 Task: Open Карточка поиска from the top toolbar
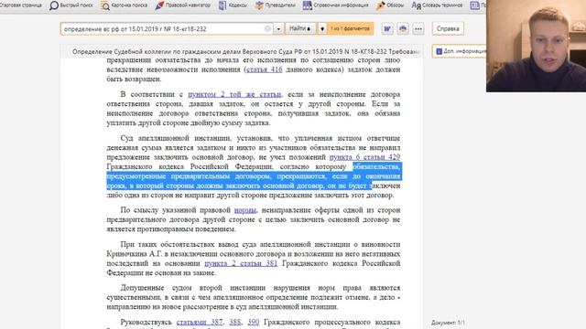pos(125,5)
